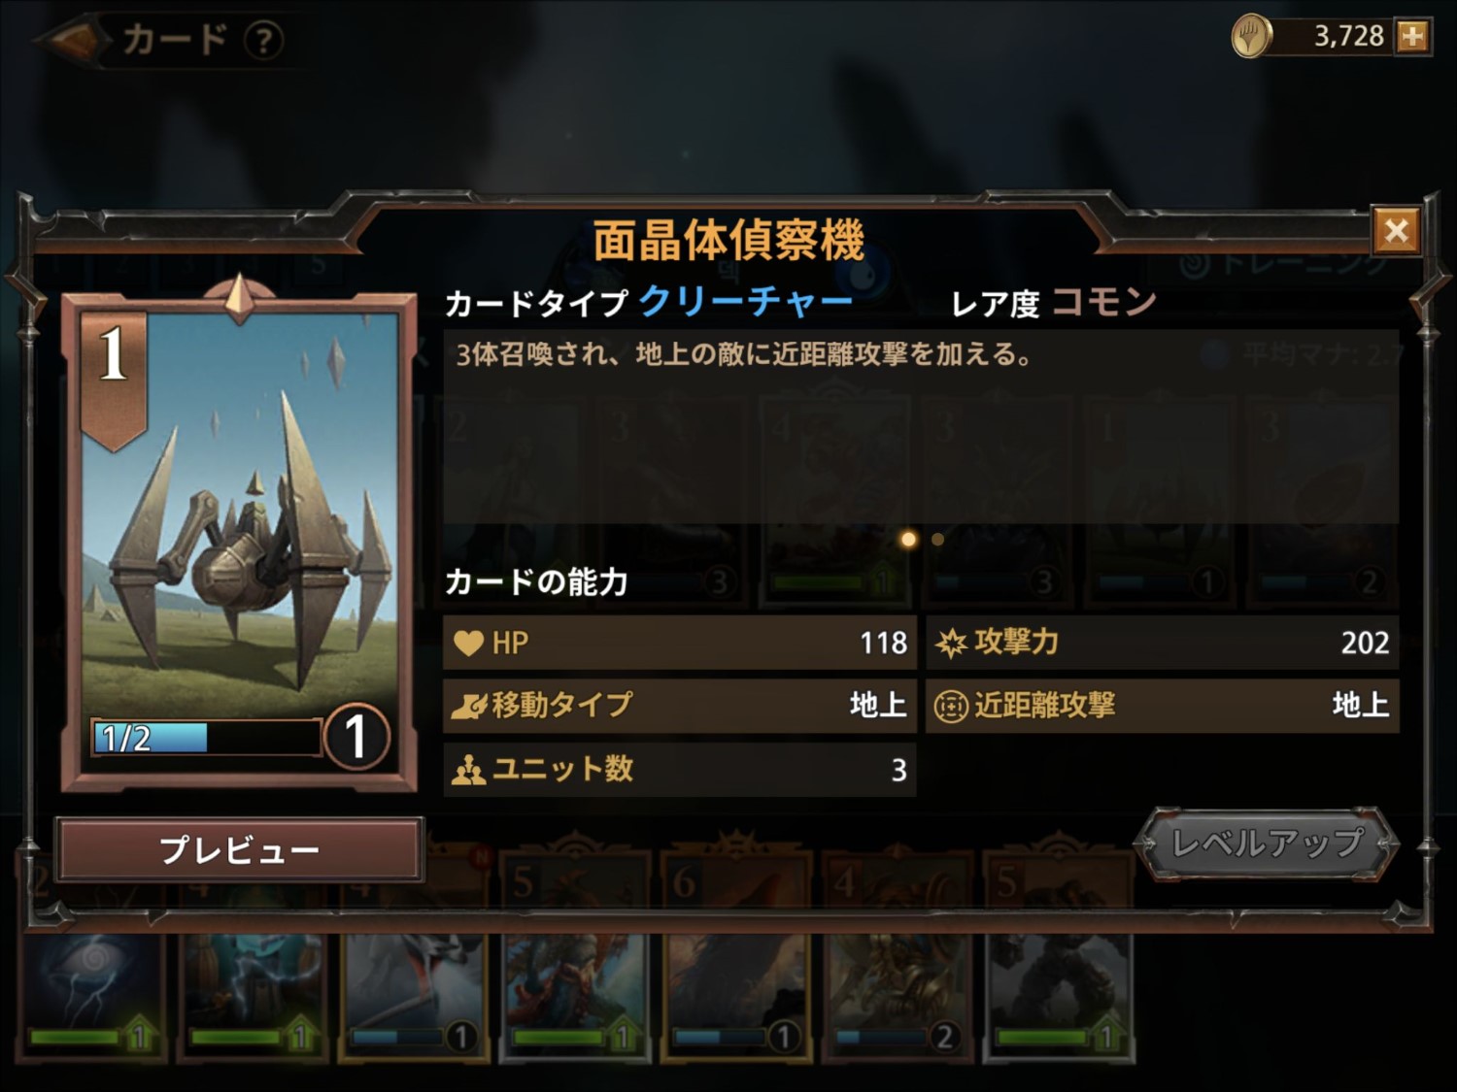
Task: Tap the back arrow beside カード
Action: pos(71,40)
